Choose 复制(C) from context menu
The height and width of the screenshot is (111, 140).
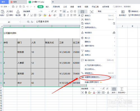pos(98,16)
